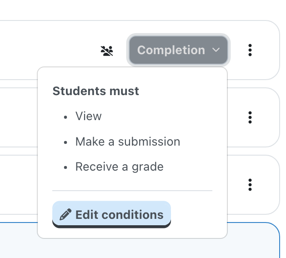Viewport: 286px width, 258px height.
Task: Open the second activity's three-dot menu
Action: (x=250, y=117)
